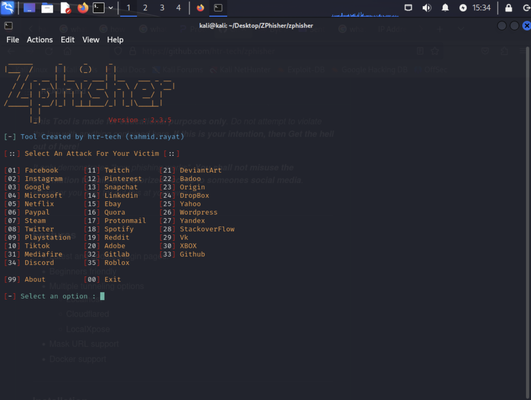Image resolution: width=531 pixels, height=400 pixels.
Task: Open the terminal View menu
Action: [91, 40]
